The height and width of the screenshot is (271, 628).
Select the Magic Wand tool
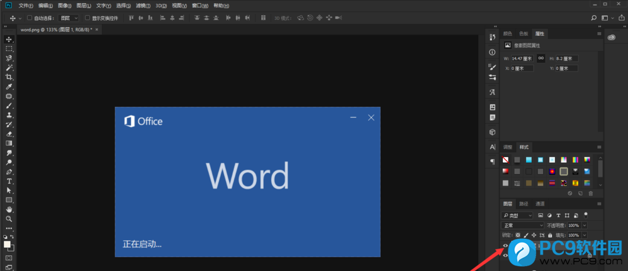pyautogui.click(x=8, y=68)
